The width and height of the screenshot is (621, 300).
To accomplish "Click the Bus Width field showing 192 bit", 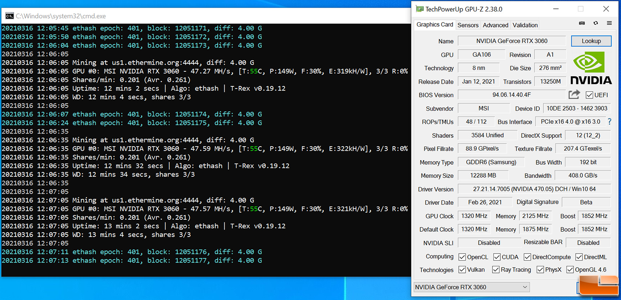I will point(588,162).
